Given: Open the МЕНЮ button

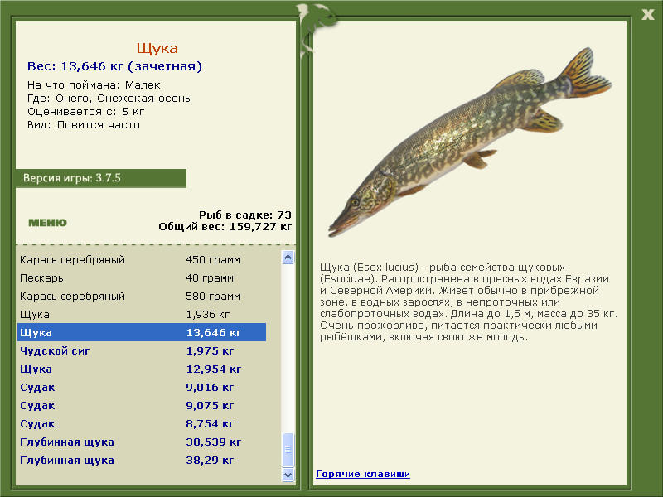Looking at the screenshot, I should click(x=47, y=223).
